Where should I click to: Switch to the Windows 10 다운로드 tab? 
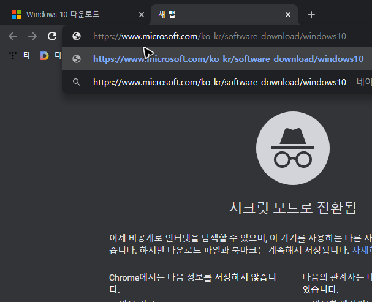(x=75, y=15)
